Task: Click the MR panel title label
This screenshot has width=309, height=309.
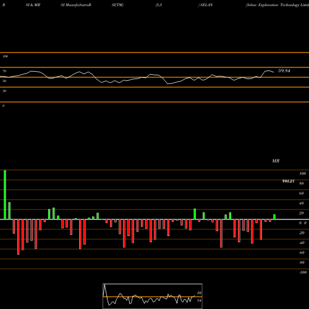Action: (x=276, y=161)
